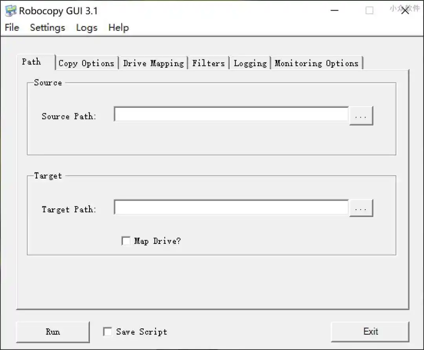Screen dimensions: 424x350
Task: Select the Path tab
Action: click(x=31, y=62)
